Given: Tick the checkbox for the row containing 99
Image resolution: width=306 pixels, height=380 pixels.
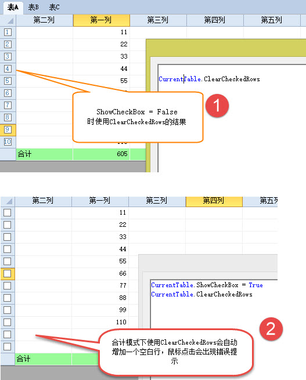Looking at the screenshot, I should [8, 310].
